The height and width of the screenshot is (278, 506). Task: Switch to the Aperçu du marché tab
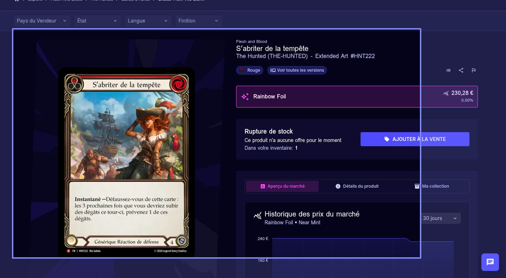click(282, 186)
